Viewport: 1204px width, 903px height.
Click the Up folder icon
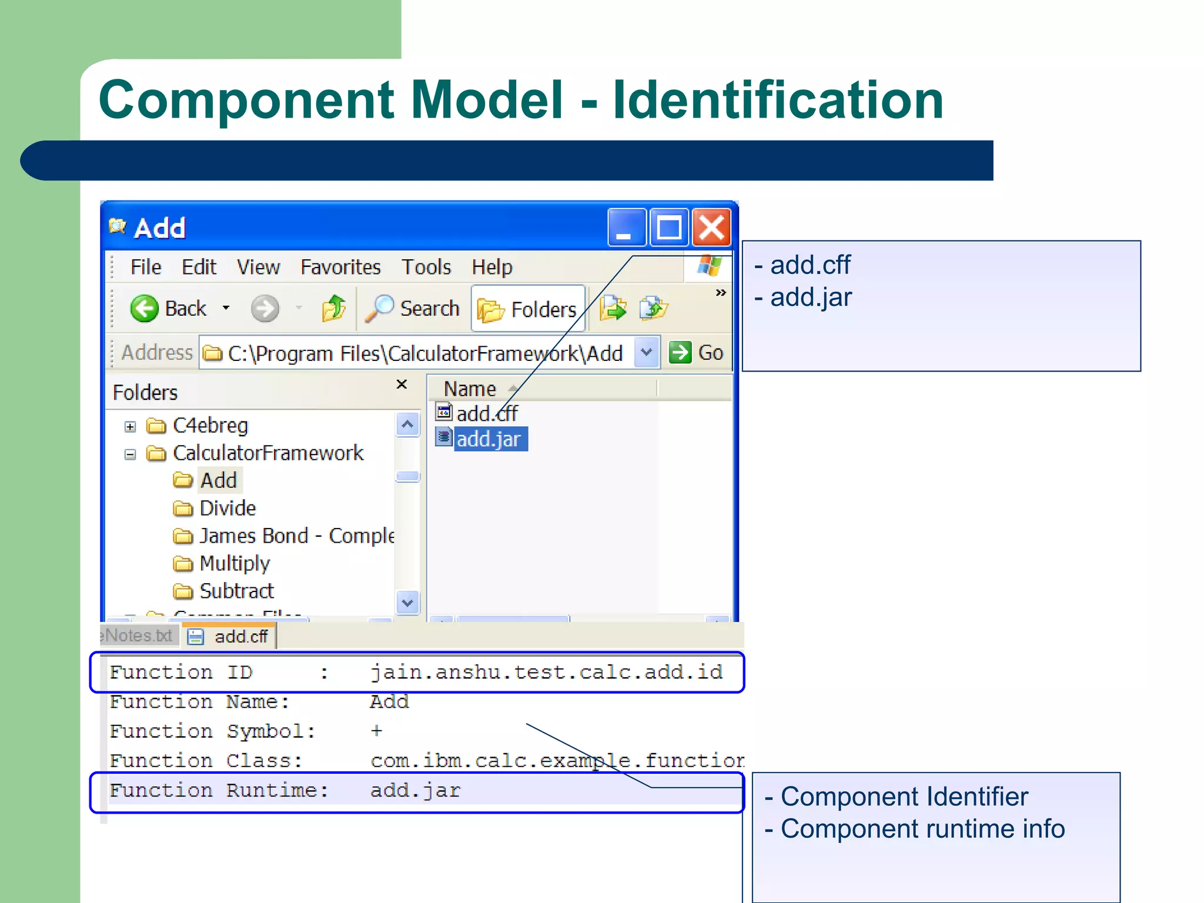click(x=334, y=308)
